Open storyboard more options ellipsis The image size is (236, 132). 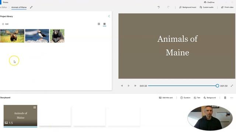(x=232, y=98)
